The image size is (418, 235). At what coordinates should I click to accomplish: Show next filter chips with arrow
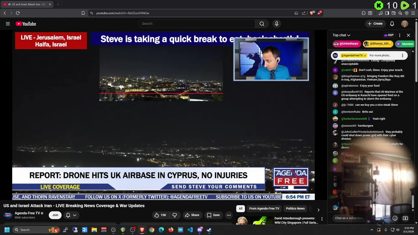[x=318, y=210]
